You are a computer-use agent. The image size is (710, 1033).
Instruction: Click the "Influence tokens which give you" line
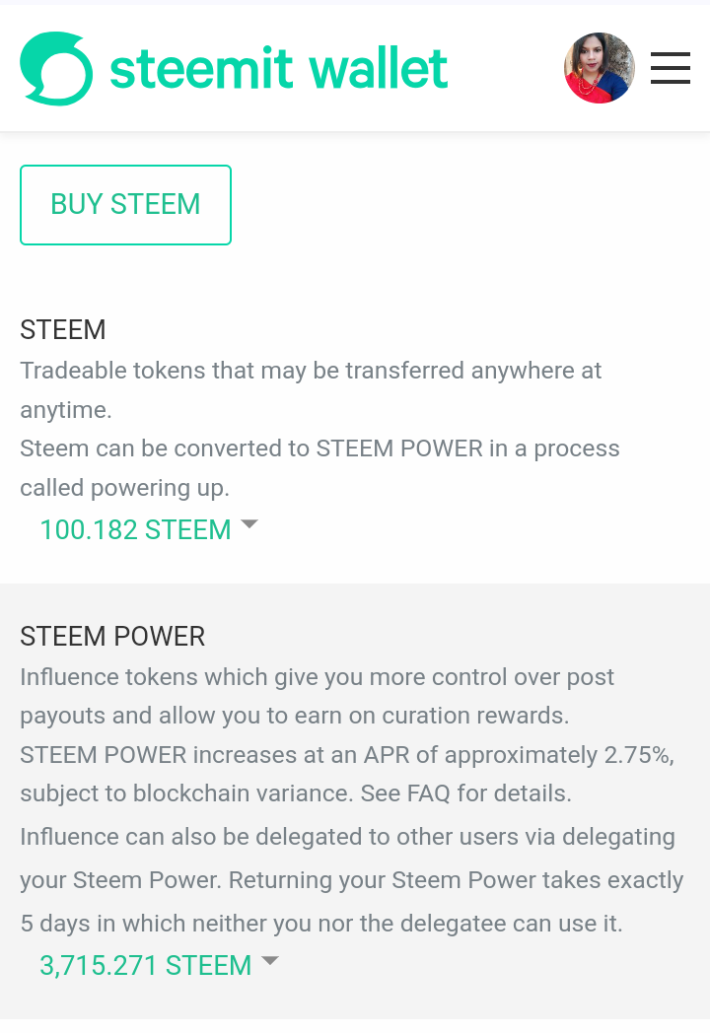pos(317,677)
